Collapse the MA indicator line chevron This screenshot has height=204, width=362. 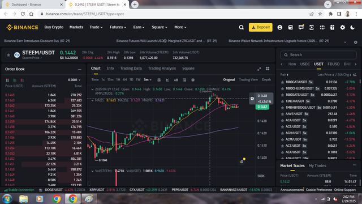(92, 100)
